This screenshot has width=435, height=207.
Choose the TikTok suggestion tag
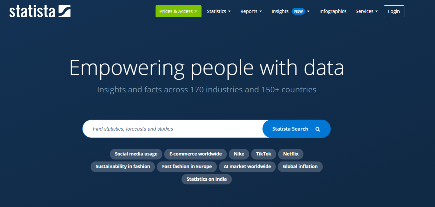click(x=263, y=154)
